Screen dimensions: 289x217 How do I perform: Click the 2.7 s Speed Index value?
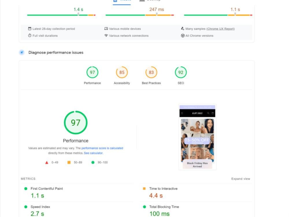pyautogui.click(x=37, y=214)
